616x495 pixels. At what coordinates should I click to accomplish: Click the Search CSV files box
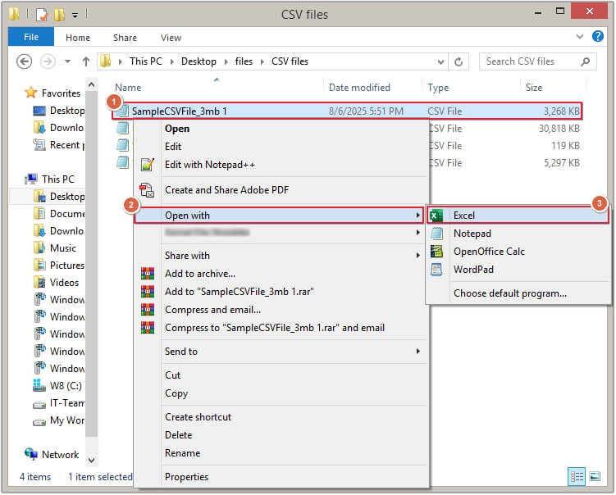coord(538,61)
